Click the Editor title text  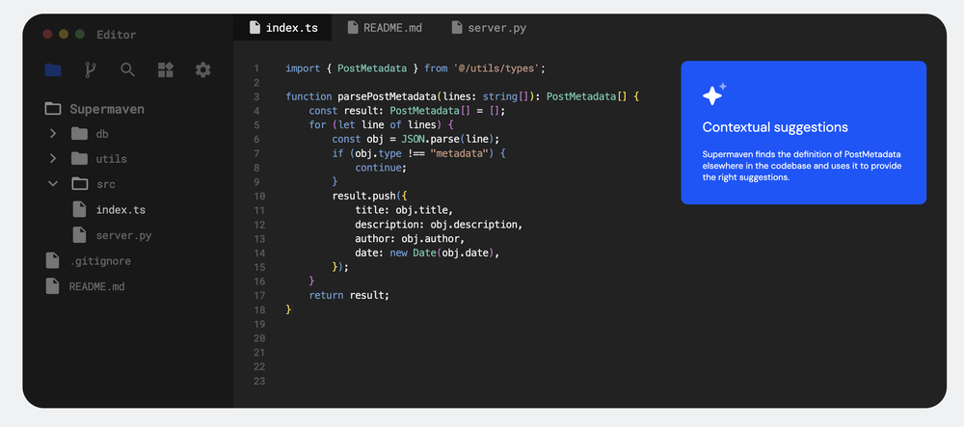(117, 35)
